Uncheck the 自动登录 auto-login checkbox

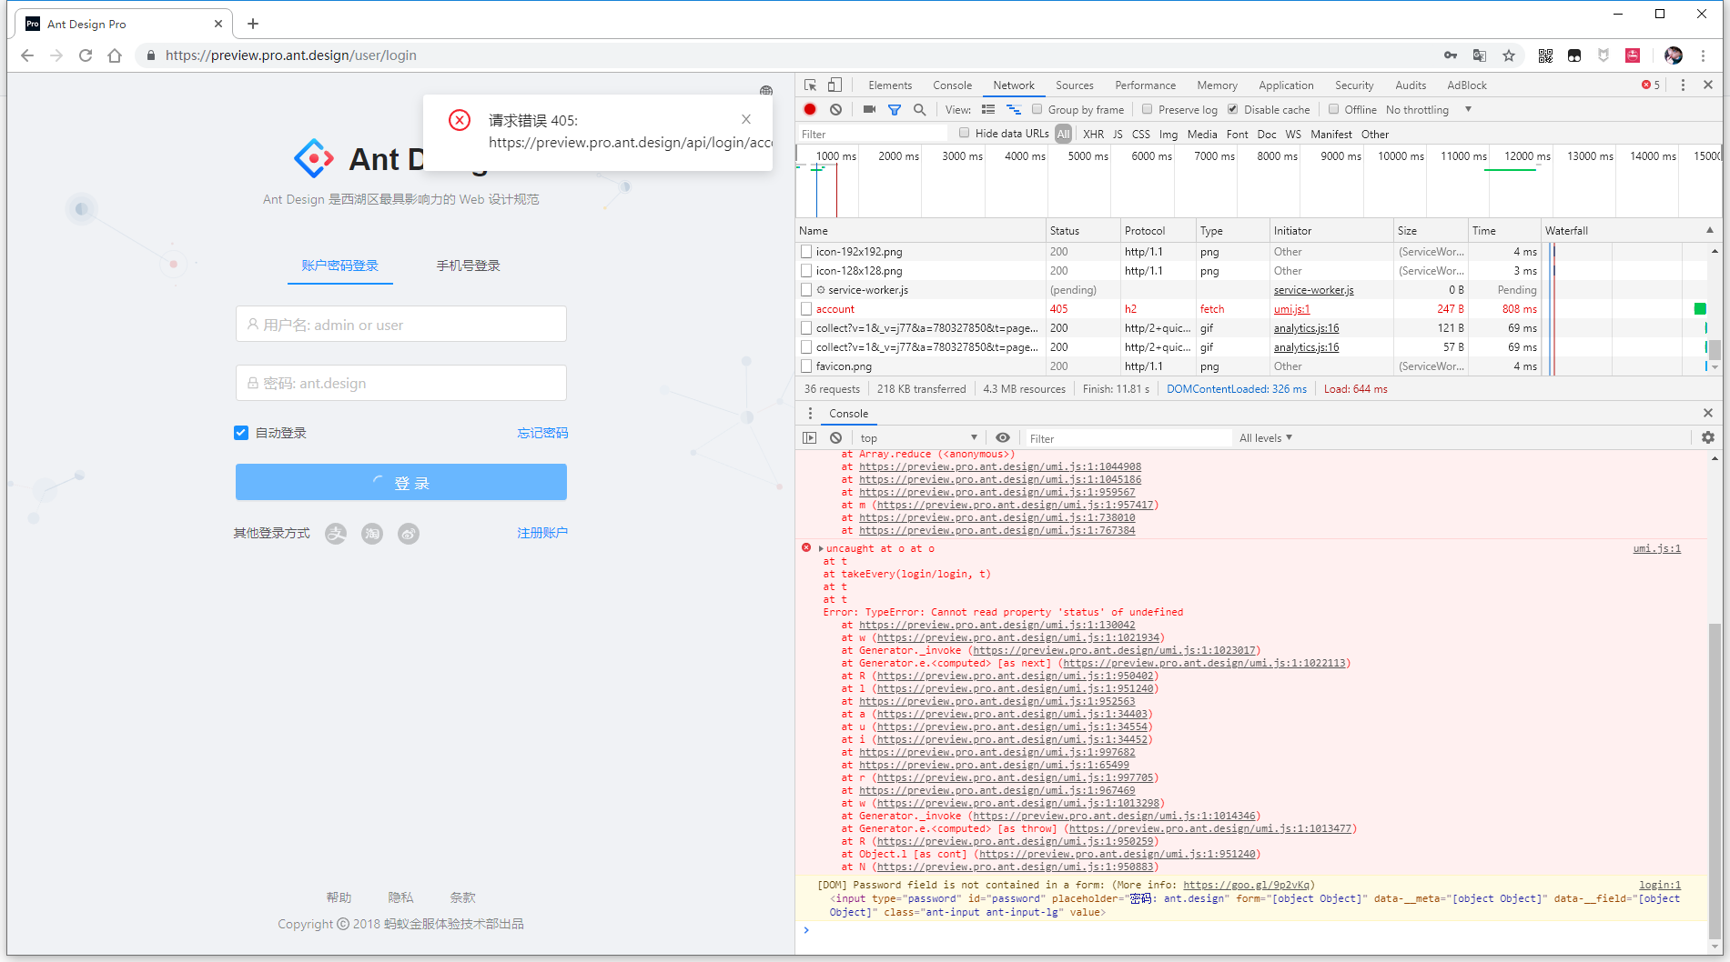tap(241, 433)
